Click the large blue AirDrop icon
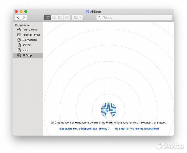The height and width of the screenshot is (153, 187). [109, 110]
